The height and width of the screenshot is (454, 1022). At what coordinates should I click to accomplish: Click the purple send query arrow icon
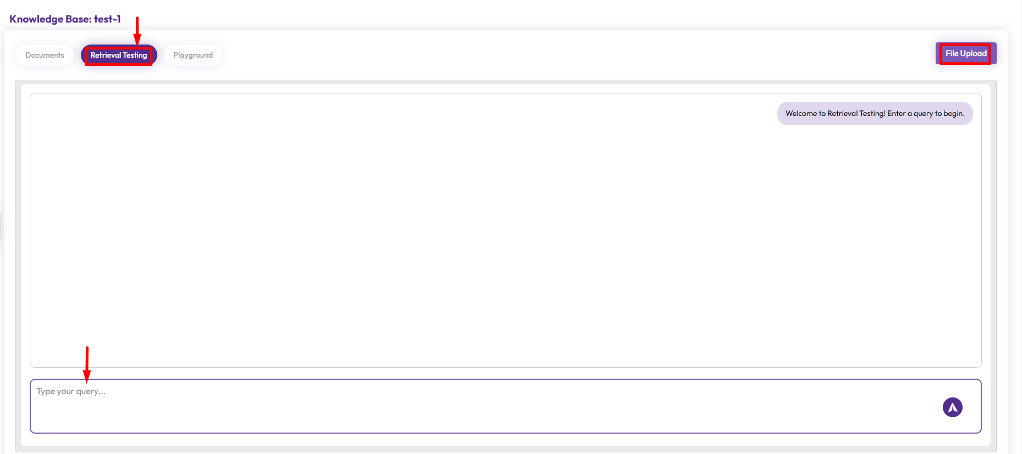click(x=952, y=407)
